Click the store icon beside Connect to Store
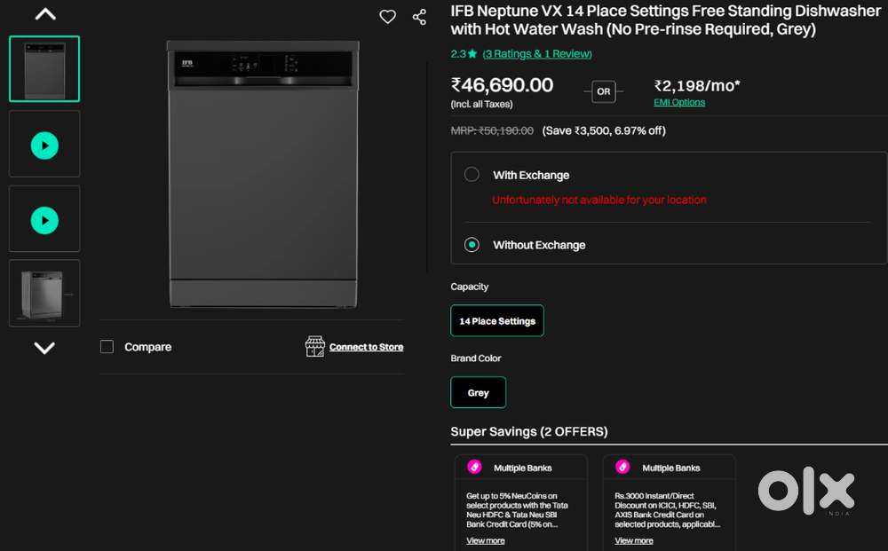This screenshot has height=551, width=888. pyautogui.click(x=315, y=346)
